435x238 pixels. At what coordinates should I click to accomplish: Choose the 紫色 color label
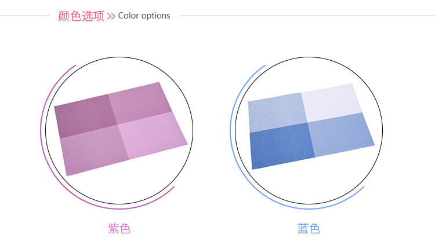tap(119, 228)
